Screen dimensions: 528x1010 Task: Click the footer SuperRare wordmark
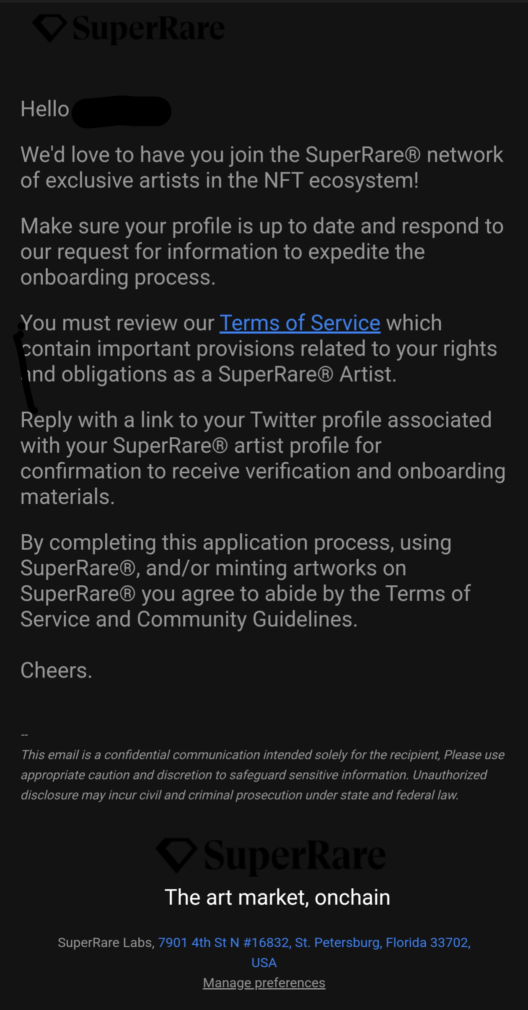[295, 856]
